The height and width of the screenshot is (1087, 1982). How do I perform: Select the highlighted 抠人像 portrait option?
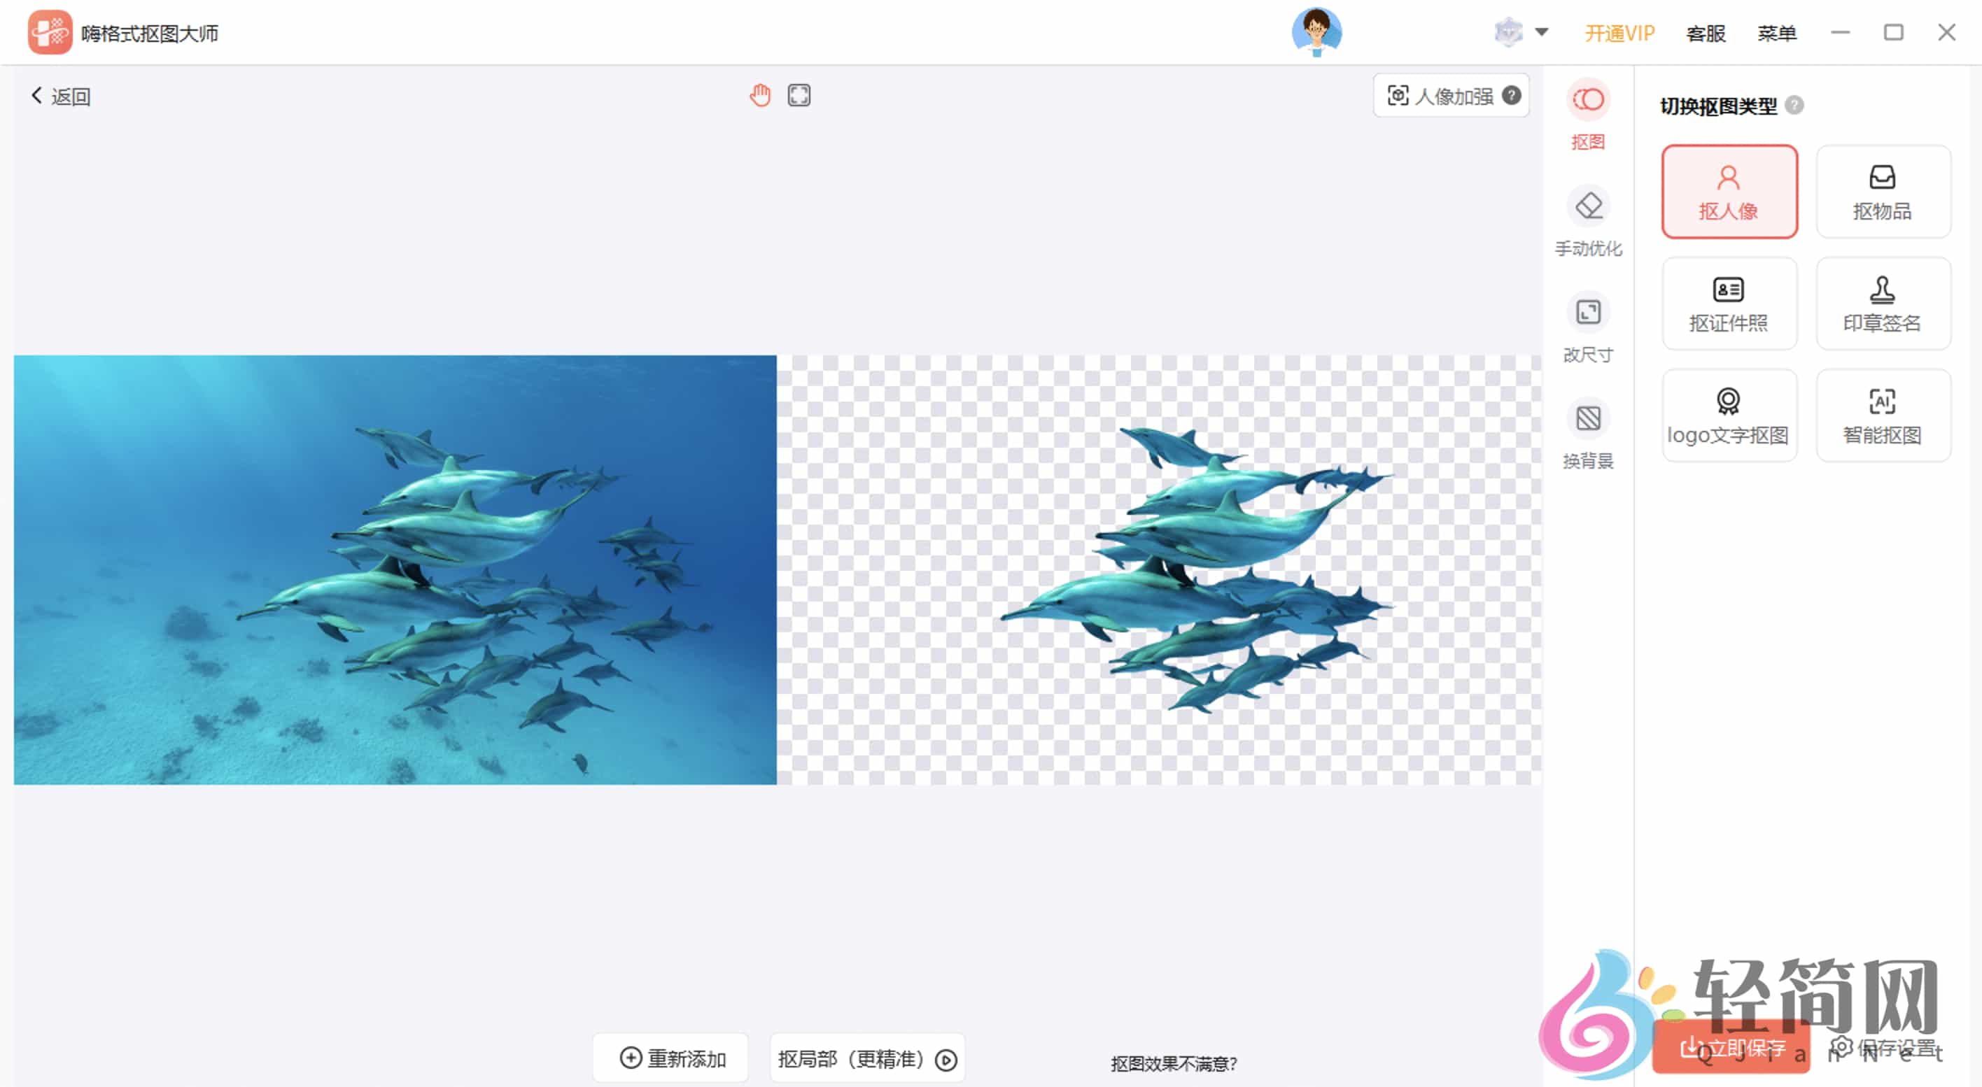(x=1729, y=192)
